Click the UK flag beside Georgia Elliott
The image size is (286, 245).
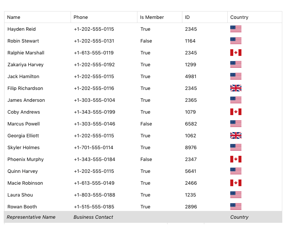(236, 135)
